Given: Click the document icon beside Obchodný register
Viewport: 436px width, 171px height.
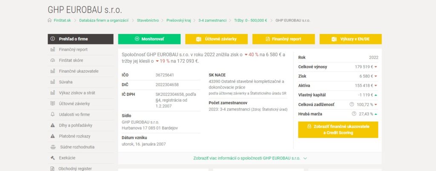Looking at the screenshot, I should pos(52,169).
